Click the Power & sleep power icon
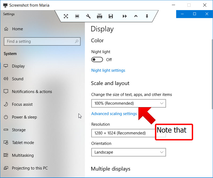 [x=6, y=117]
